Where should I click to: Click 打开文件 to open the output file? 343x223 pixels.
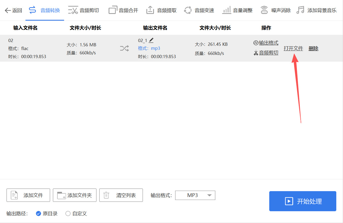[293, 48]
